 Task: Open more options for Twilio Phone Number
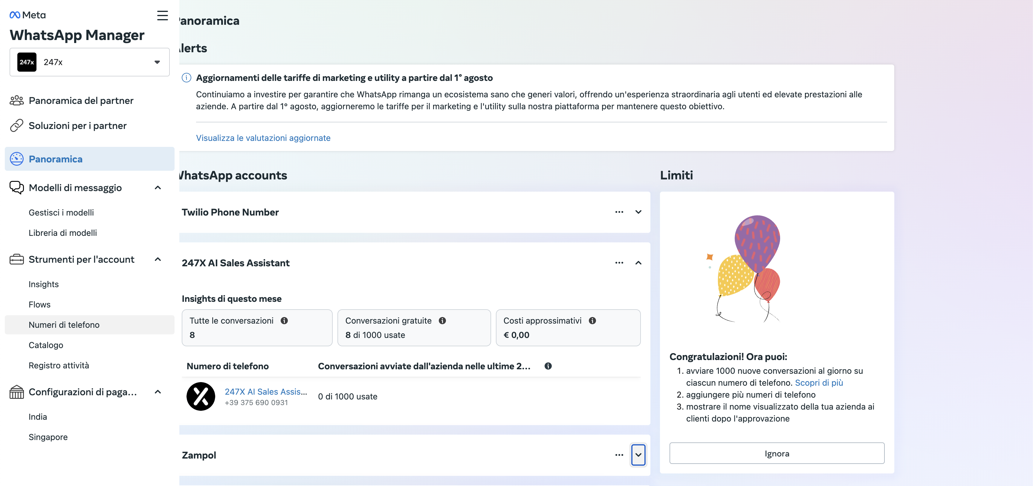(x=619, y=212)
